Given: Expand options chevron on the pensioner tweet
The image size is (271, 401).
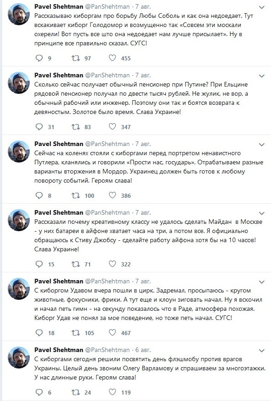Looking at the screenshot, I should tap(262, 76).
